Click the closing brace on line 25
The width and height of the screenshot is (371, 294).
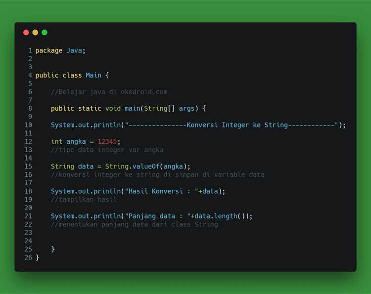pos(53,249)
